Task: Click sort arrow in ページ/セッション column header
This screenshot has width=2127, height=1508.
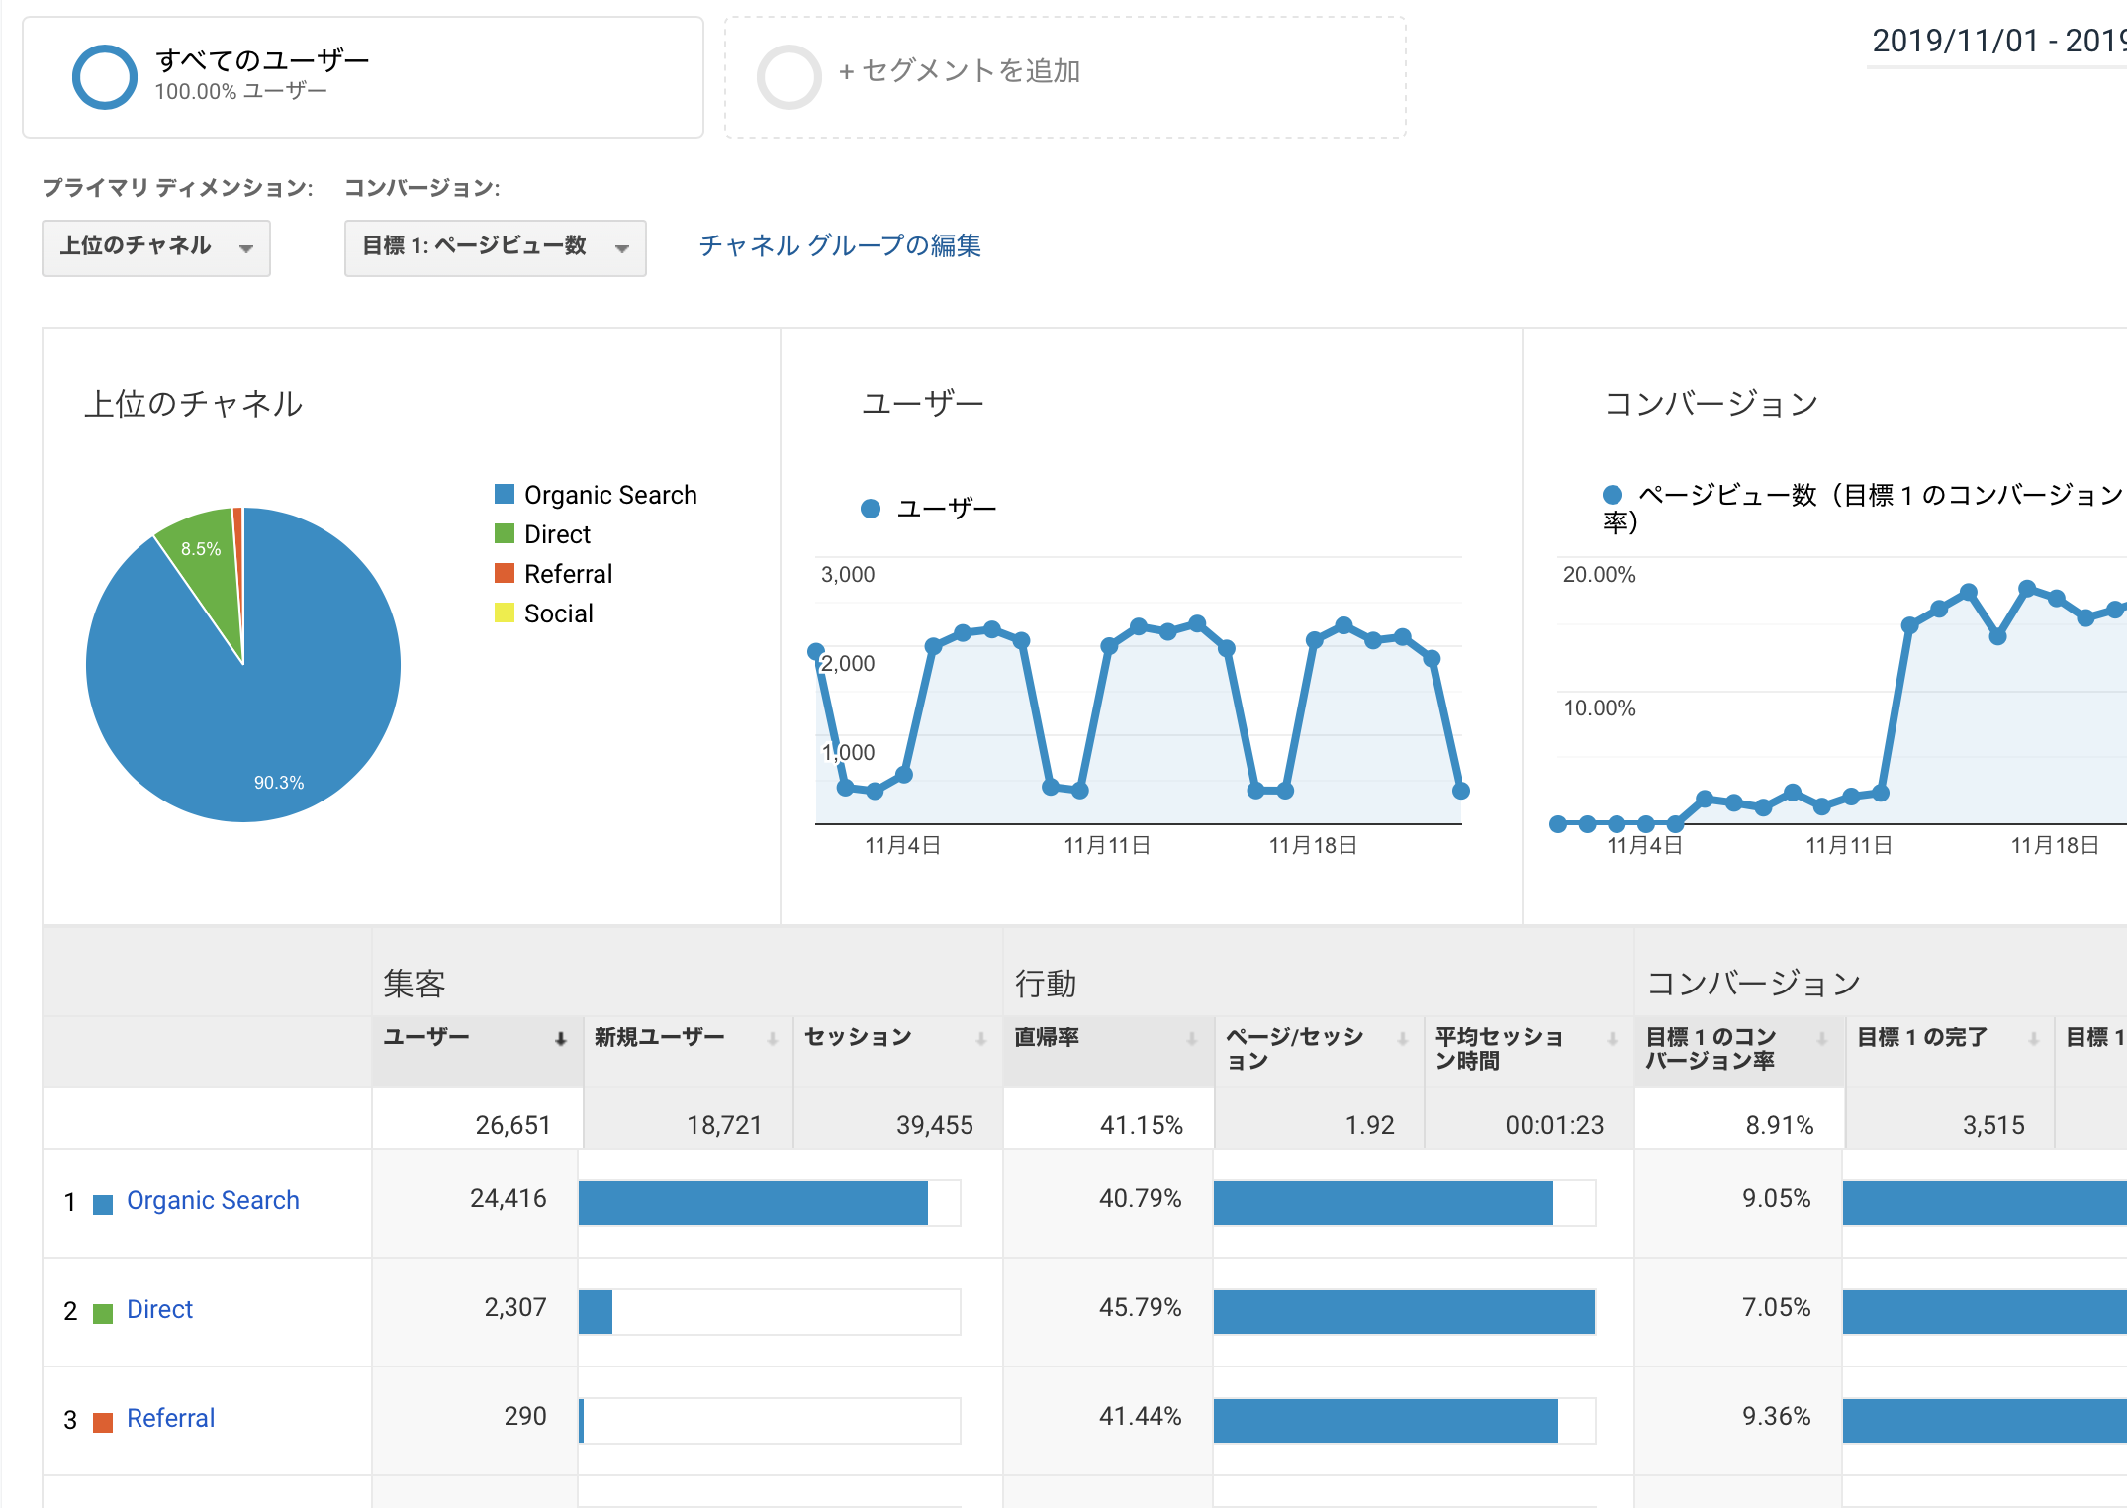Action: click(1402, 1038)
